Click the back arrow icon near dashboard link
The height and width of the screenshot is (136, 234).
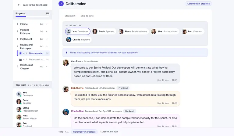19,5
